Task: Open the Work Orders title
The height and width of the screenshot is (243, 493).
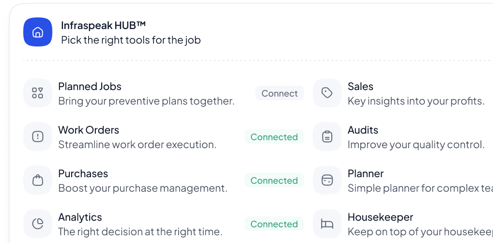Action: coord(89,130)
